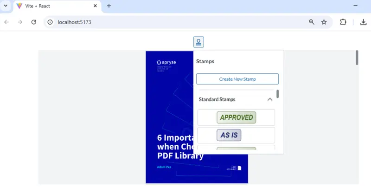The height and width of the screenshot is (188, 371).
Task: Click the document viewer scrollbar thumb
Action: pos(357,58)
